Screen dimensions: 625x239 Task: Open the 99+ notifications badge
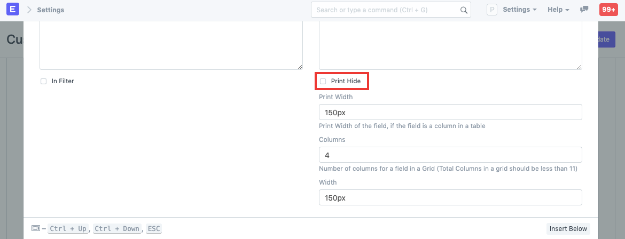point(608,10)
